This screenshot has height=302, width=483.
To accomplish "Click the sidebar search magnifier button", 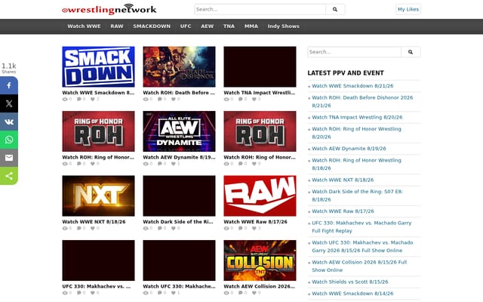I will (411, 52).
